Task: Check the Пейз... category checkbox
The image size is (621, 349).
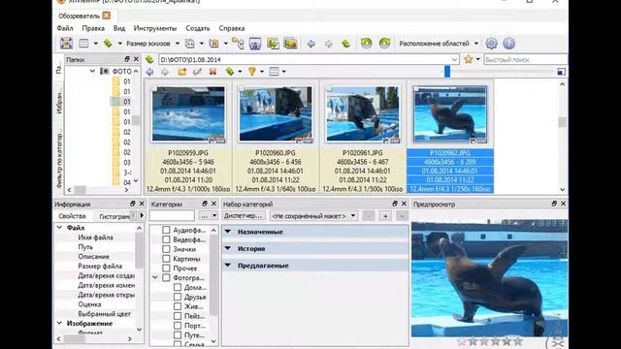Action: point(178,316)
